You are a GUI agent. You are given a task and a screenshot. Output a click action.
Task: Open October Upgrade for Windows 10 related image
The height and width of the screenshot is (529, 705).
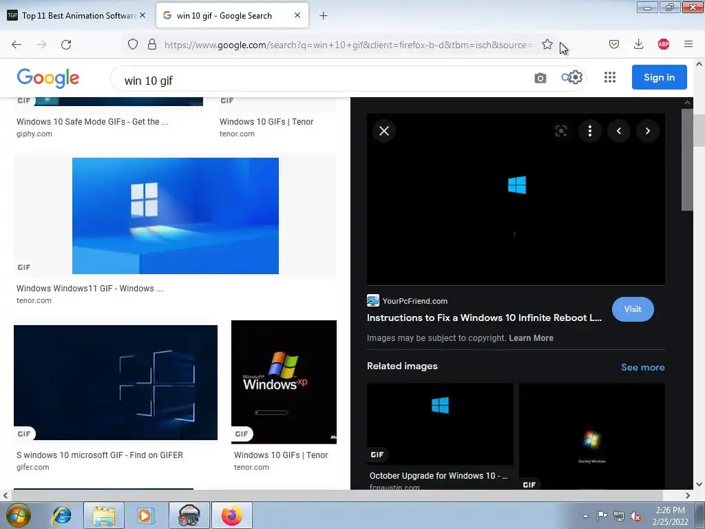click(440, 424)
